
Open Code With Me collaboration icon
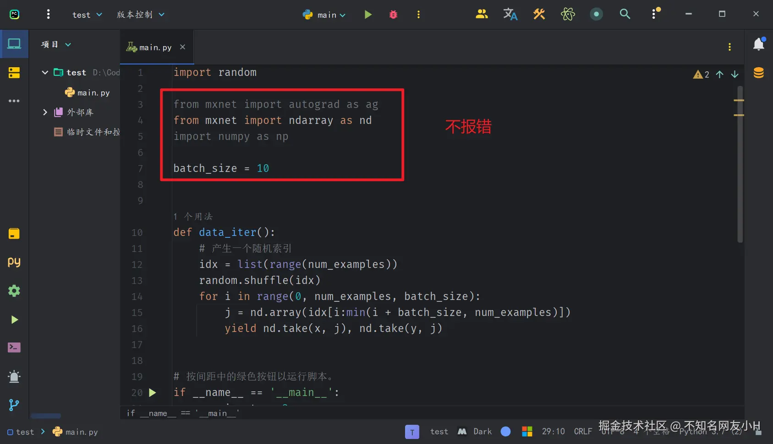pos(482,14)
